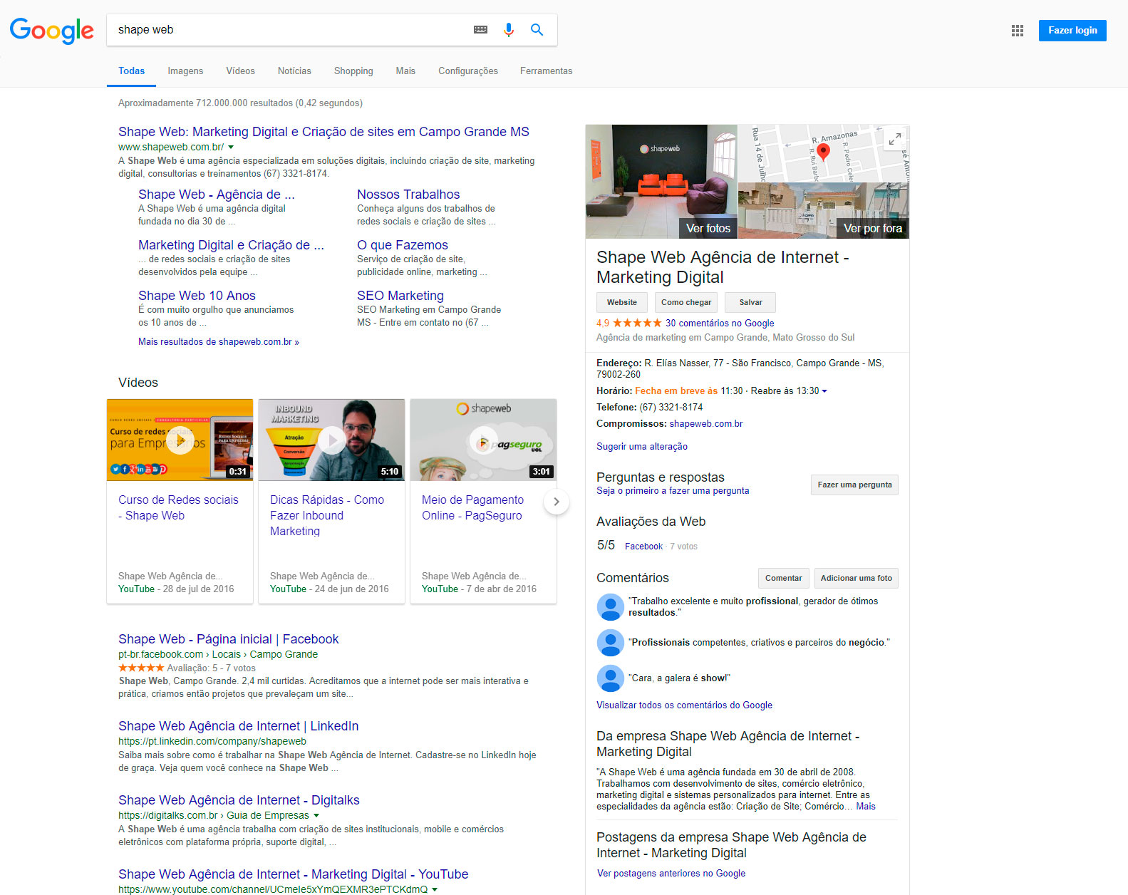The height and width of the screenshot is (895, 1128).
Task: Click the 'Ver por fora' street view thumbnail
Action: click(824, 211)
